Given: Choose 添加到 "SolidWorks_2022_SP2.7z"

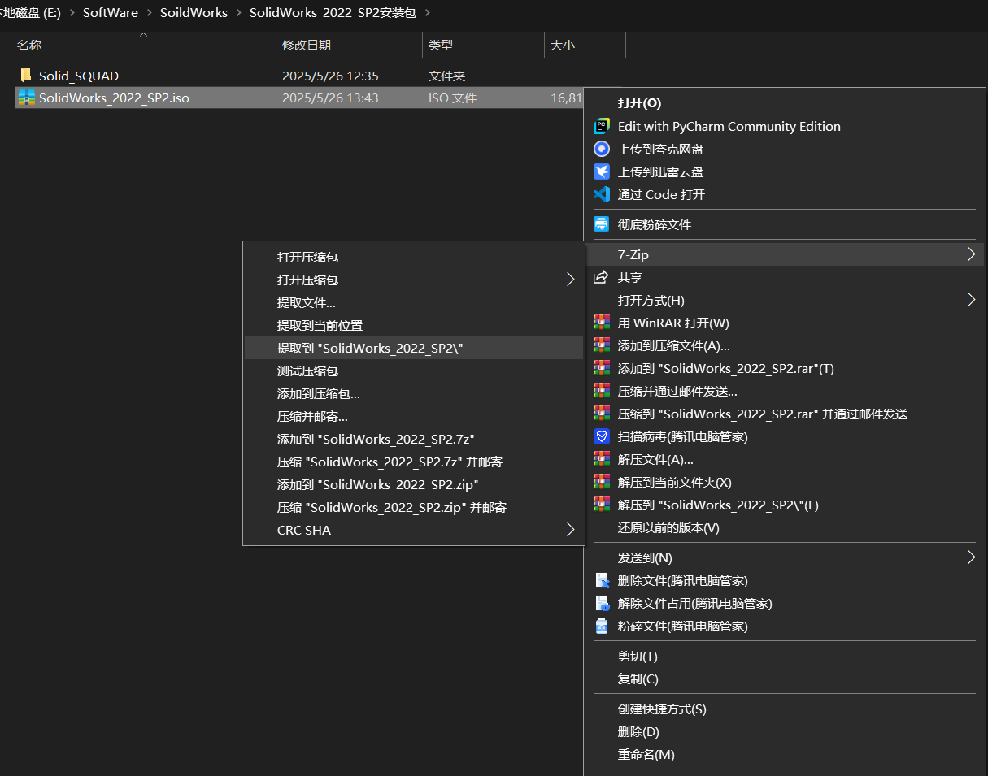Looking at the screenshot, I should click(414, 439).
